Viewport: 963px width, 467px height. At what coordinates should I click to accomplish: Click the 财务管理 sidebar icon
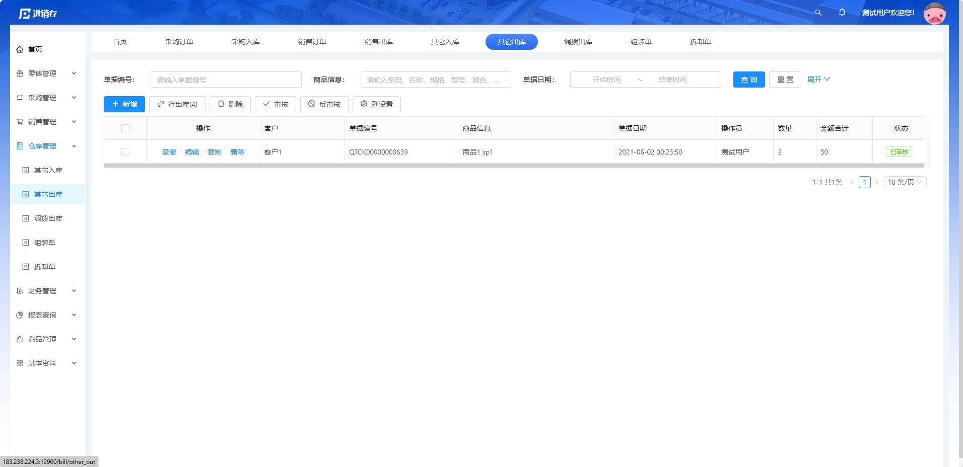[x=20, y=291]
